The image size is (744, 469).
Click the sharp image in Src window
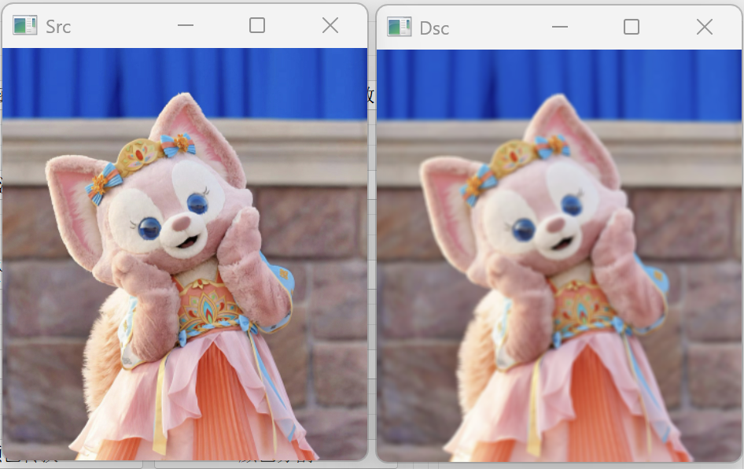185,254
